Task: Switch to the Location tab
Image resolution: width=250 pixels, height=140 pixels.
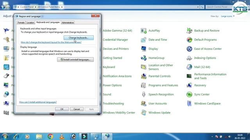Action: [30, 23]
